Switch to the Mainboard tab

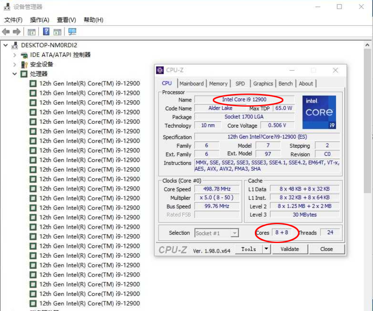191,84
